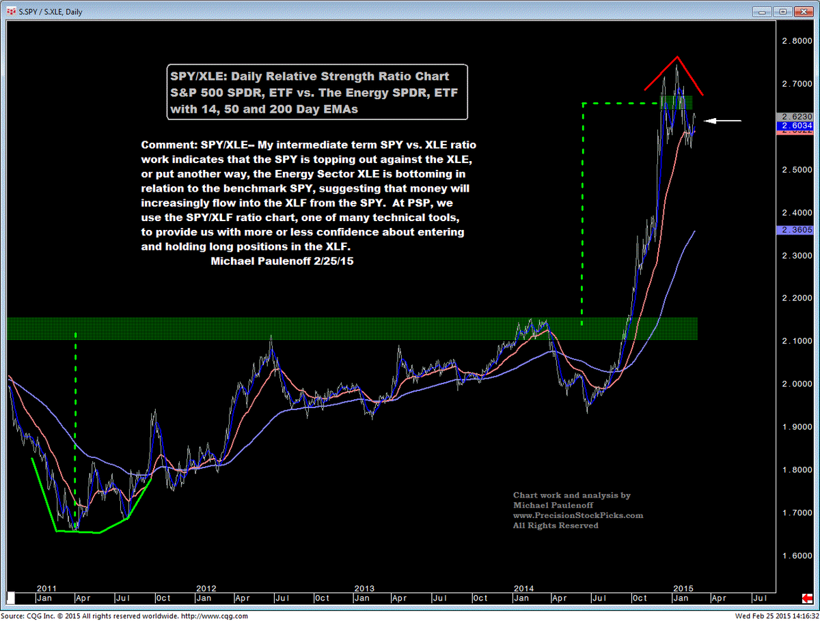Click the blue 2.6034 EMA value tag
The width and height of the screenshot is (820, 621).
(x=794, y=126)
